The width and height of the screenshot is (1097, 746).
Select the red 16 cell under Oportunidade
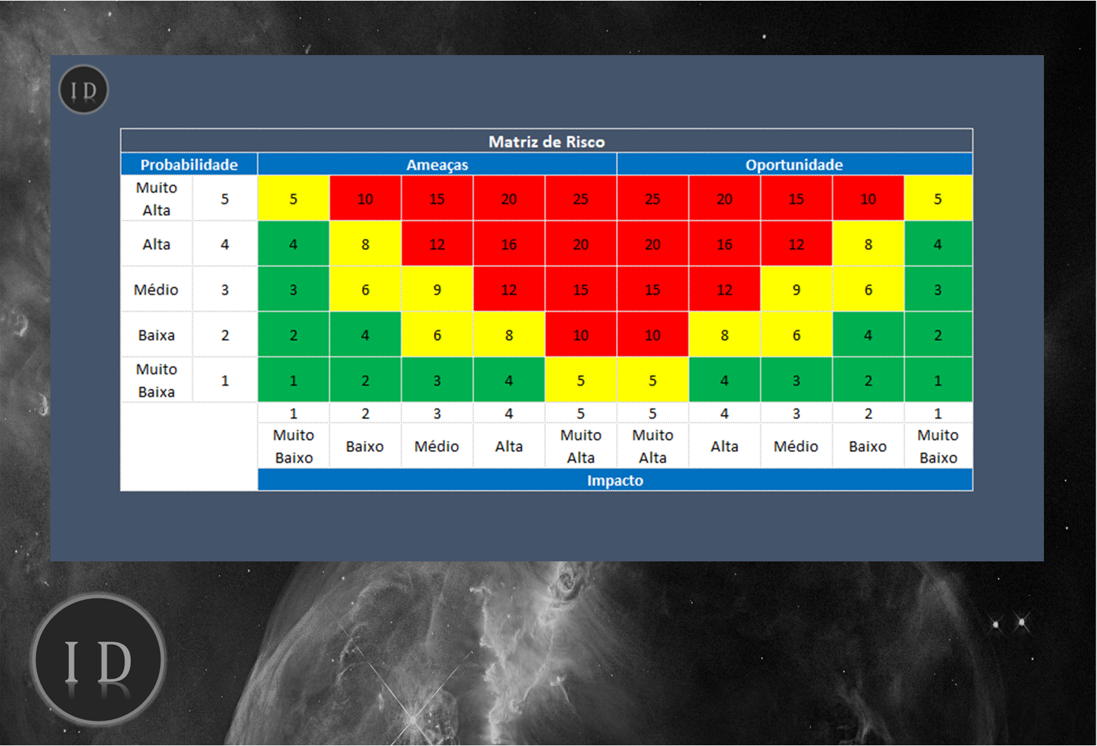click(x=724, y=244)
